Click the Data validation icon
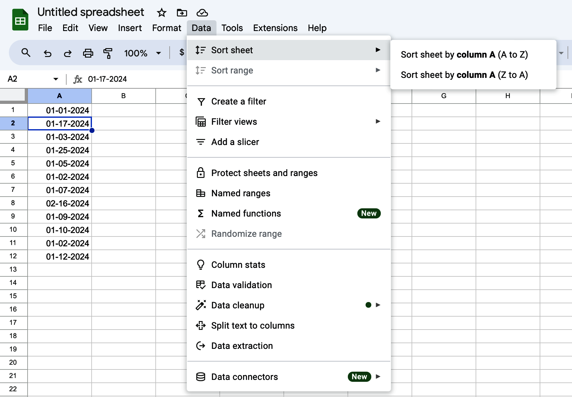Image resolution: width=572 pixels, height=397 pixels. coord(200,285)
